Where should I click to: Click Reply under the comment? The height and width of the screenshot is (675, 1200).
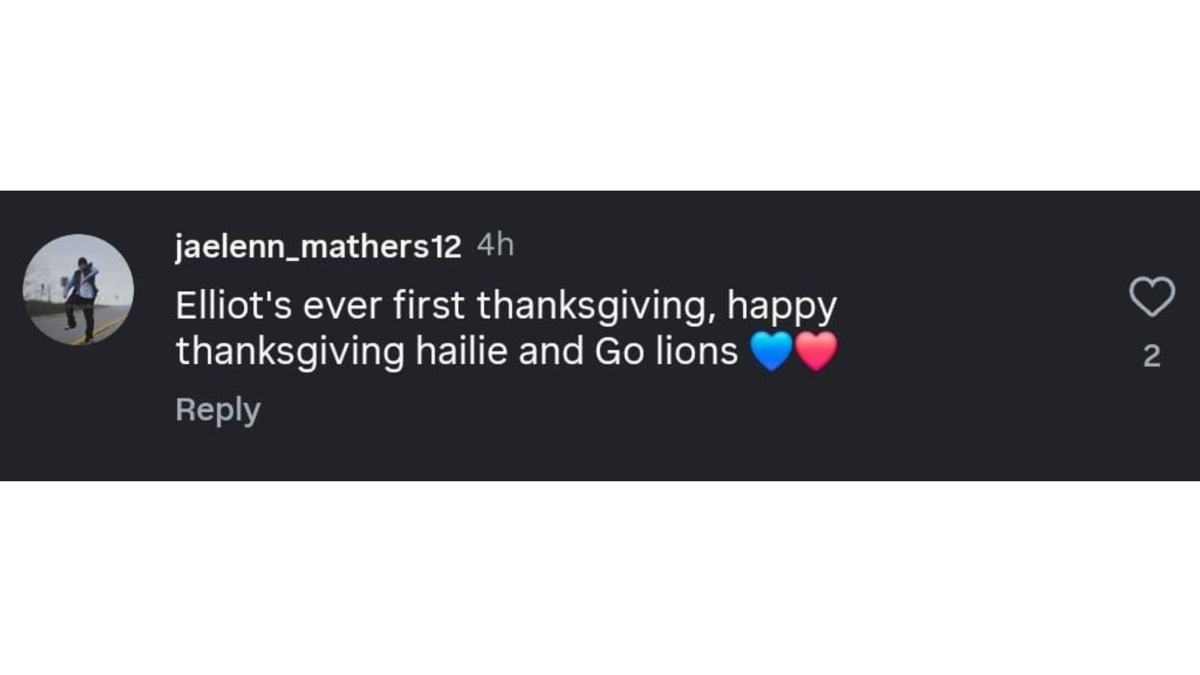[217, 410]
